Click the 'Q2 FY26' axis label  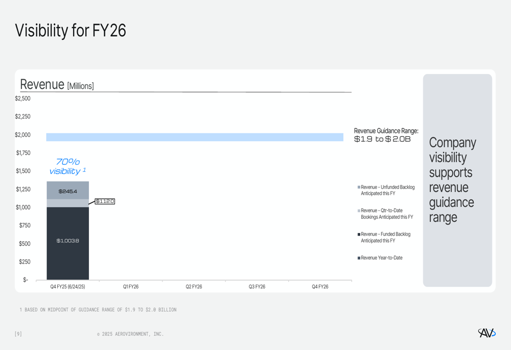(194, 287)
